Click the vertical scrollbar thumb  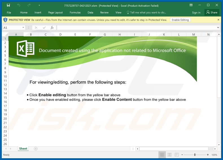tap(219, 67)
